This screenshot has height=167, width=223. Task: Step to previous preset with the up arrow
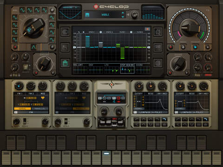123,13
